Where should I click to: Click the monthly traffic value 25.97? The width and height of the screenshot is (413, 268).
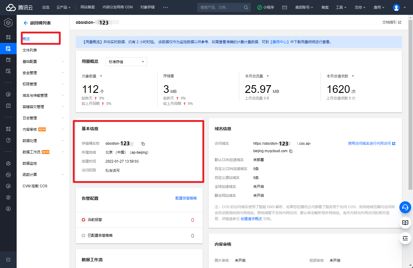[x=258, y=89]
